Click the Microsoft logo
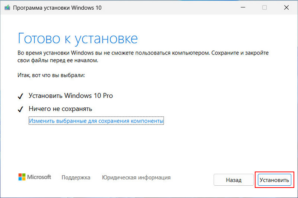This screenshot has height=198, width=298. tap(35, 177)
